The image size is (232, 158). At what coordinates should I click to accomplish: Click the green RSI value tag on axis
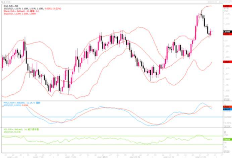(226, 139)
